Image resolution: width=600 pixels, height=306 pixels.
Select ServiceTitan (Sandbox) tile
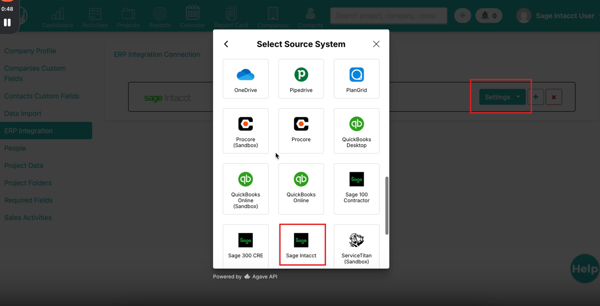point(356,246)
